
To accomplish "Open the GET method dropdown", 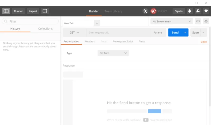I will pyautogui.click(x=74, y=33).
